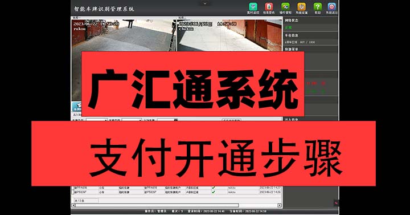Click the table scrollbar's left arrow
This screenshot has height=215, width=410.
(73, 205)
